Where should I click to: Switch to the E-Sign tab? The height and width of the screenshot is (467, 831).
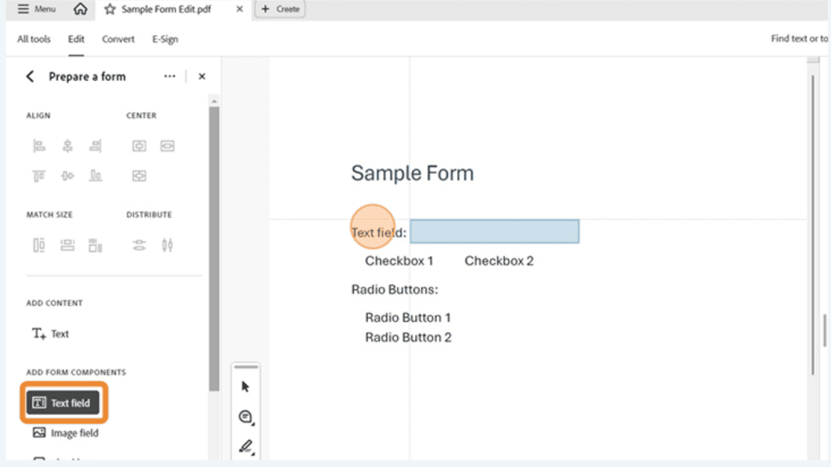(x=164, y=39)
